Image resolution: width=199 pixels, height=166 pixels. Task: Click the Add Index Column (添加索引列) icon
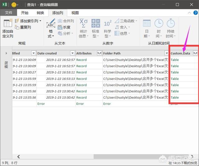pyautogui.click(x=17, y=21)
